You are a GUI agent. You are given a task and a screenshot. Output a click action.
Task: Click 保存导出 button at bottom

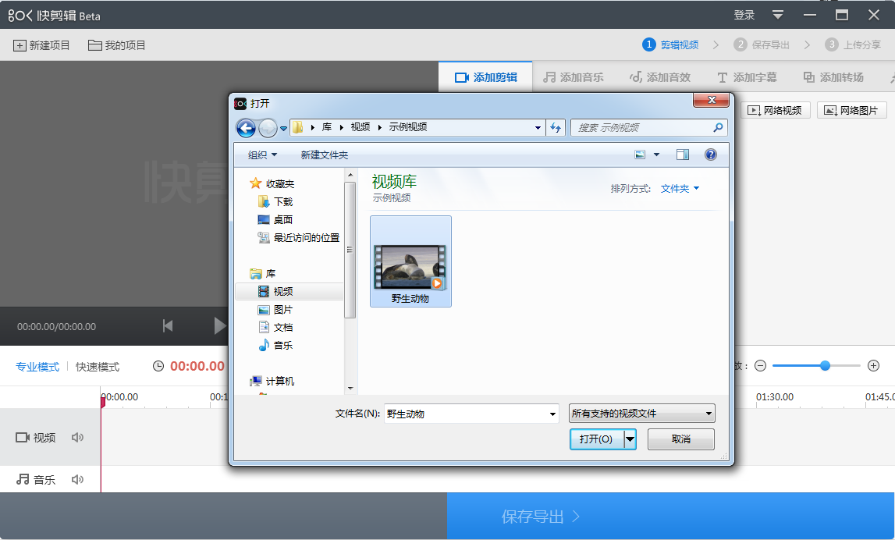point(671,517)
